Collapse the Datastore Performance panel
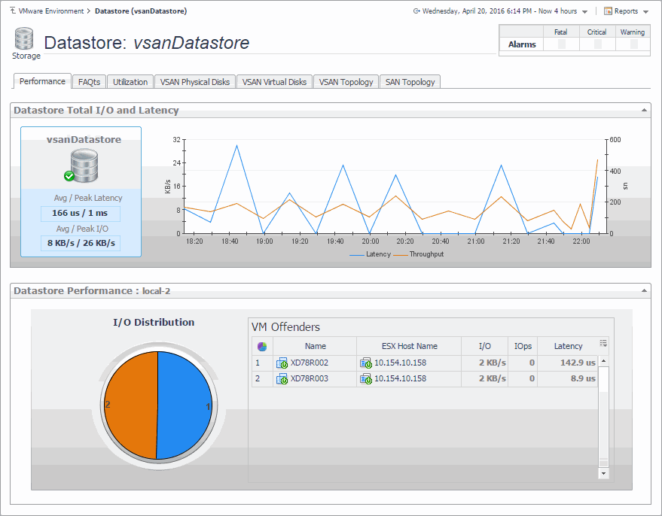 coord(643,290)
